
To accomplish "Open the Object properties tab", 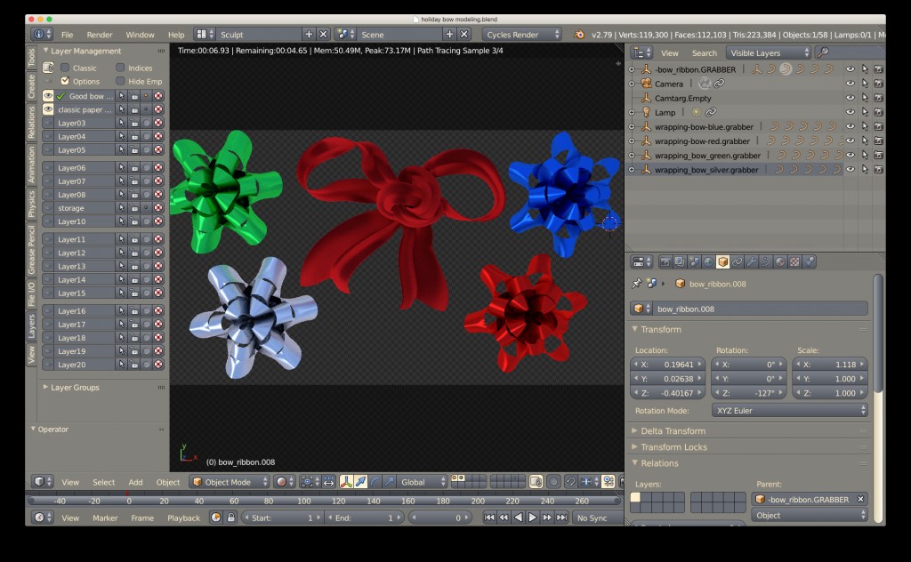I will pos(722,261).
